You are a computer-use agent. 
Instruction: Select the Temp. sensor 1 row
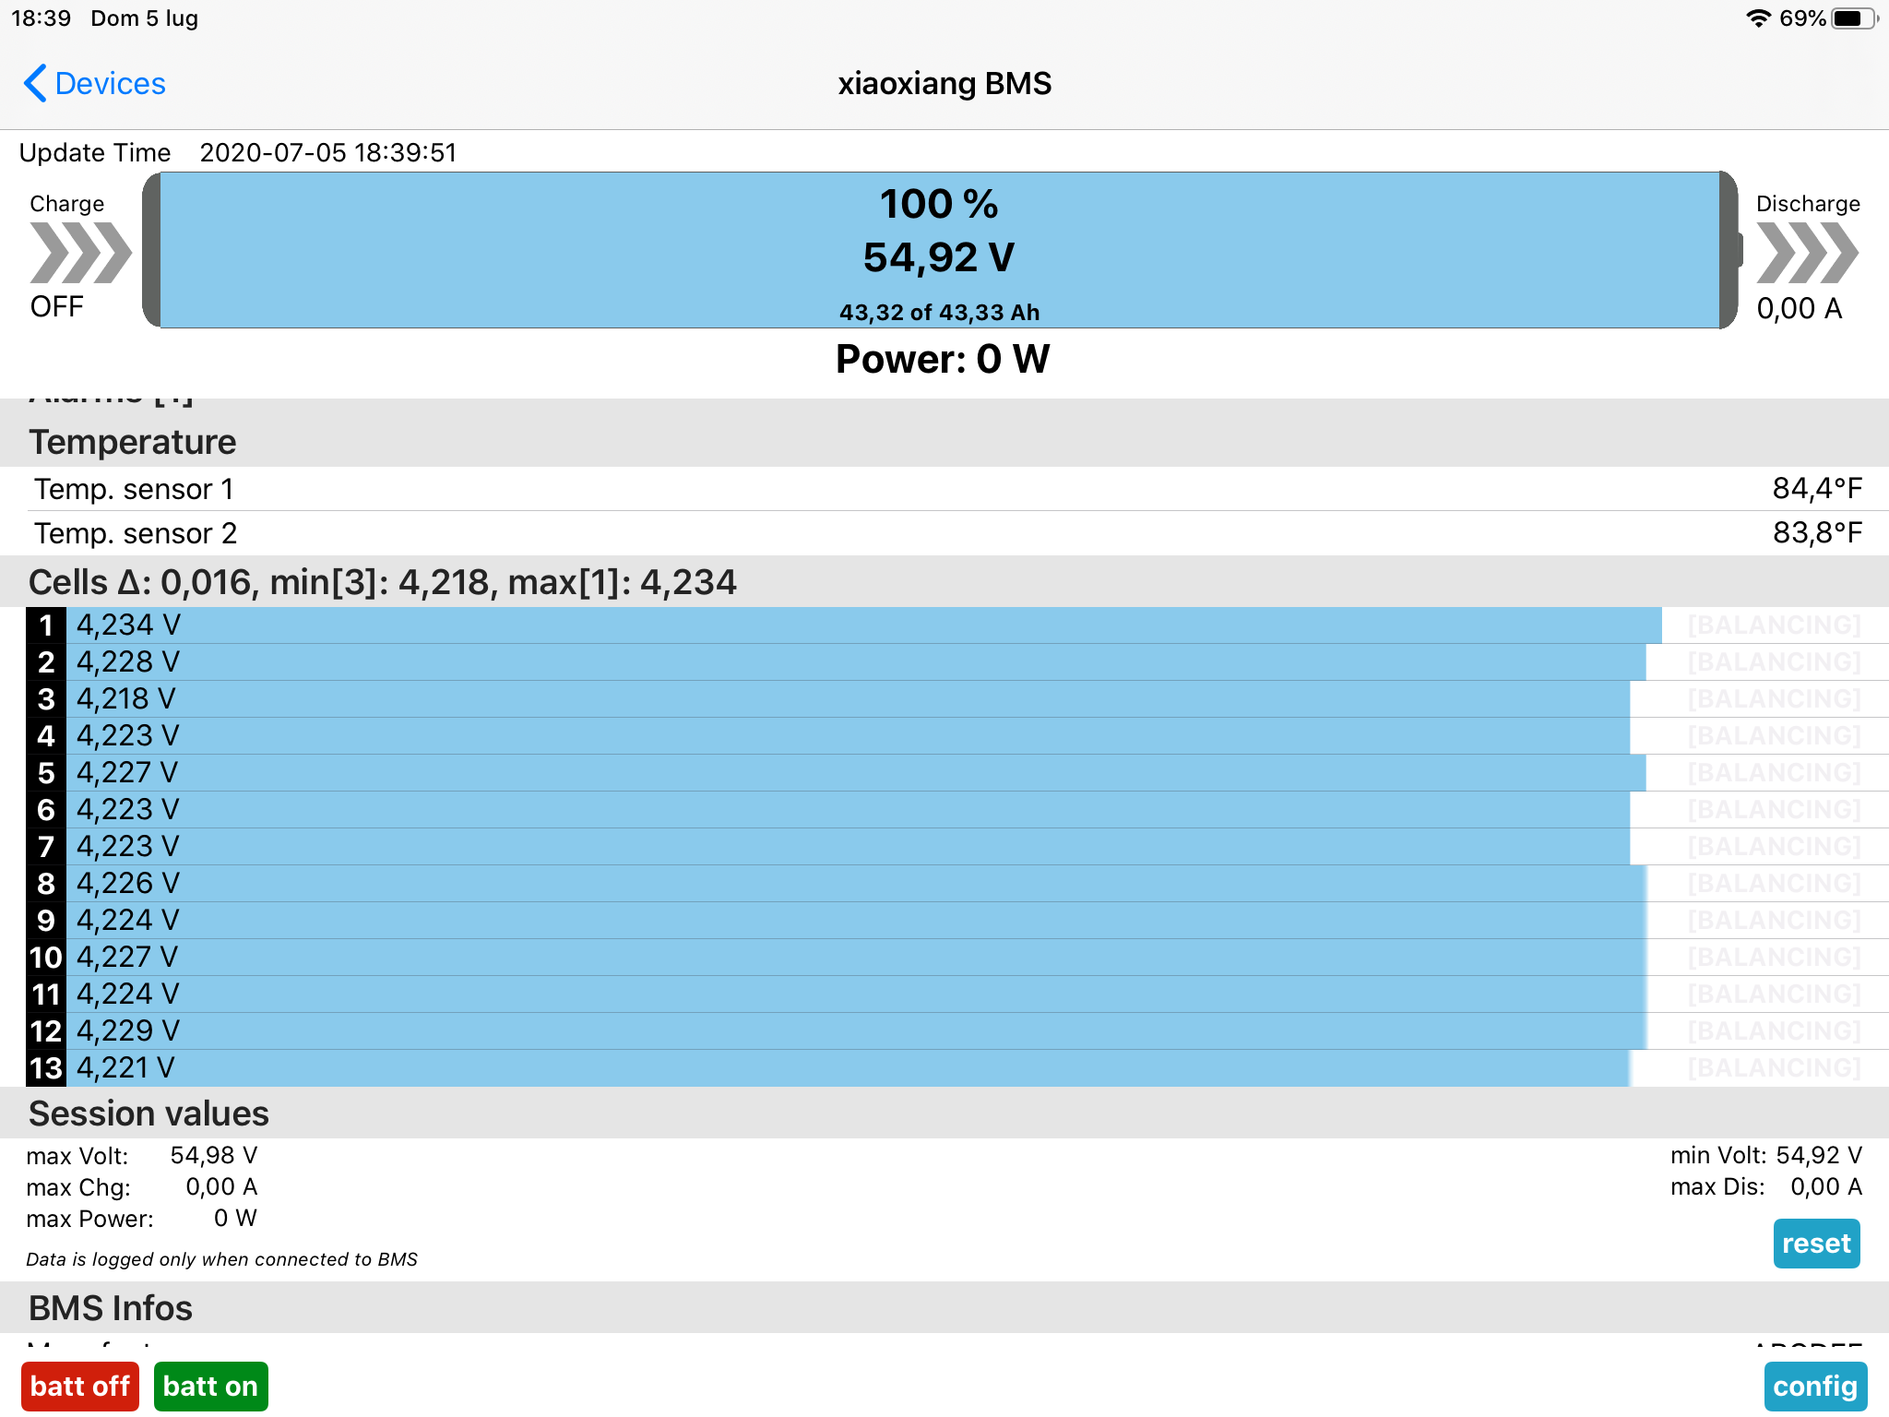point(944,489)
